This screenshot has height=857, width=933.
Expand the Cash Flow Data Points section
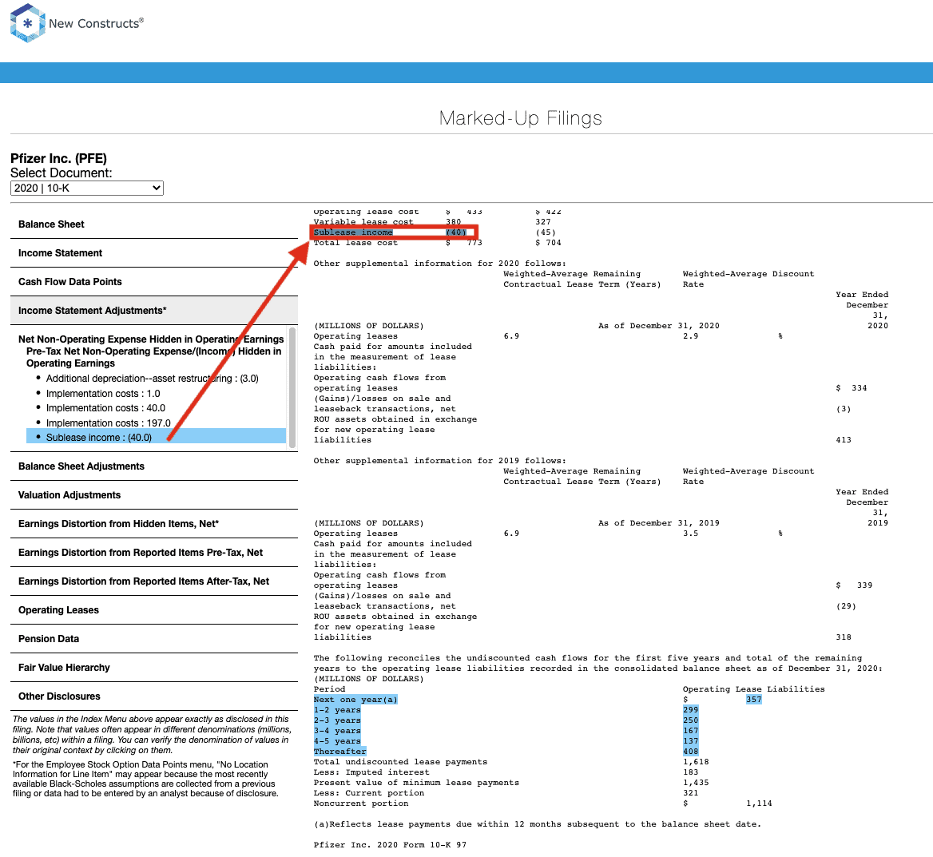154,281
